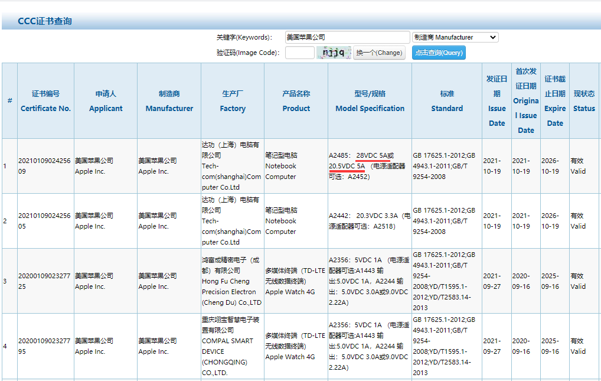The height and width of the screenshot is (381, 601).
Task: Click the Manufacturer column header
Action: tap(169, 101)
